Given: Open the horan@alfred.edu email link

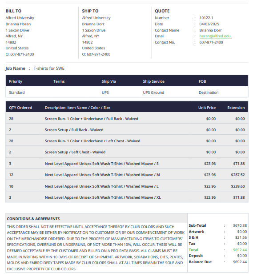Looking at the screenshot, I should (x=215, y=36).
